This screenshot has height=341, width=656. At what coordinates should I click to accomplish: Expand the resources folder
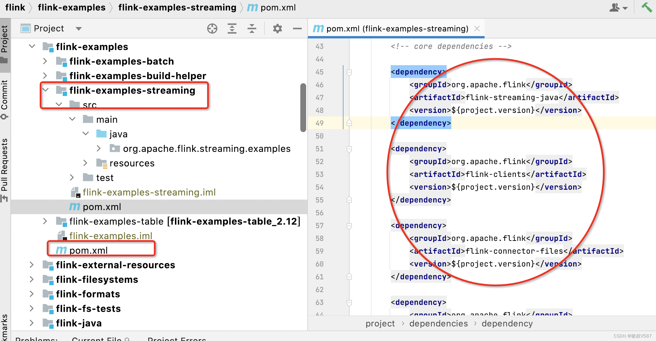coord(85,163)
